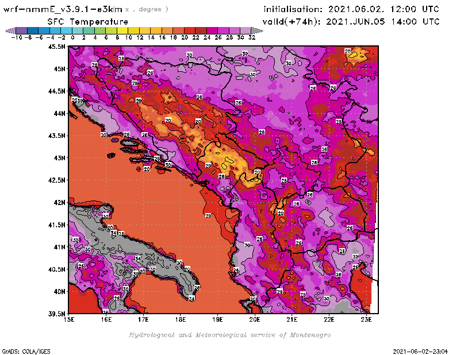Viewport: 460px width, 355px height.
Task: Choose the red-orange 18 to 20 swatch
Action: 178,30
